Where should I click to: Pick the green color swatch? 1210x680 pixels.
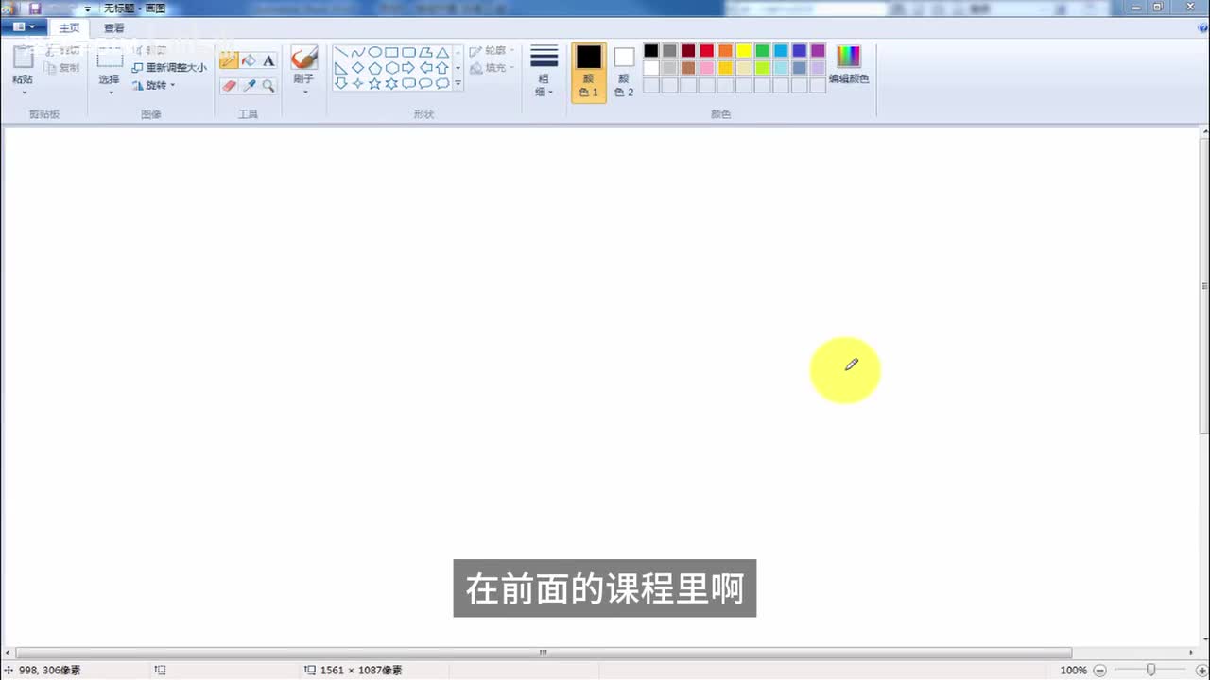coord(762,51)
